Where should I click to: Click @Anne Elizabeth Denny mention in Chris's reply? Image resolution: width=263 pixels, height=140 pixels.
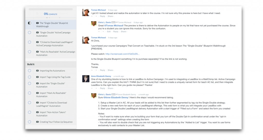116,97
